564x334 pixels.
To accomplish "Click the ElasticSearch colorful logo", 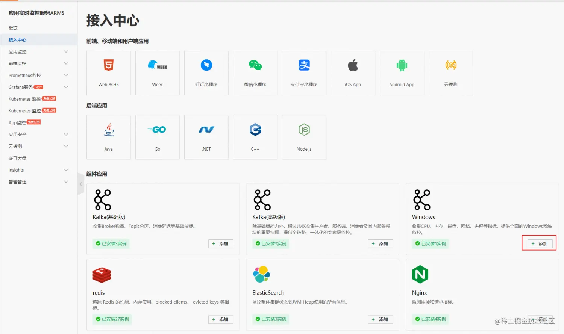I will pyautogui.click(x=262, y=274).
